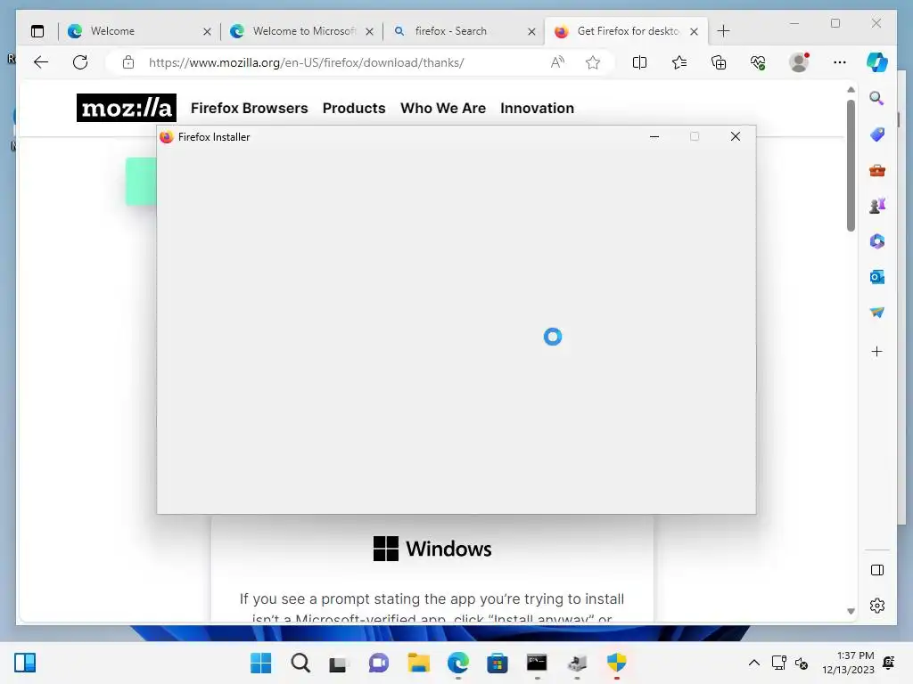Open Shopping tag icon in sidebar

coord(877,134)
